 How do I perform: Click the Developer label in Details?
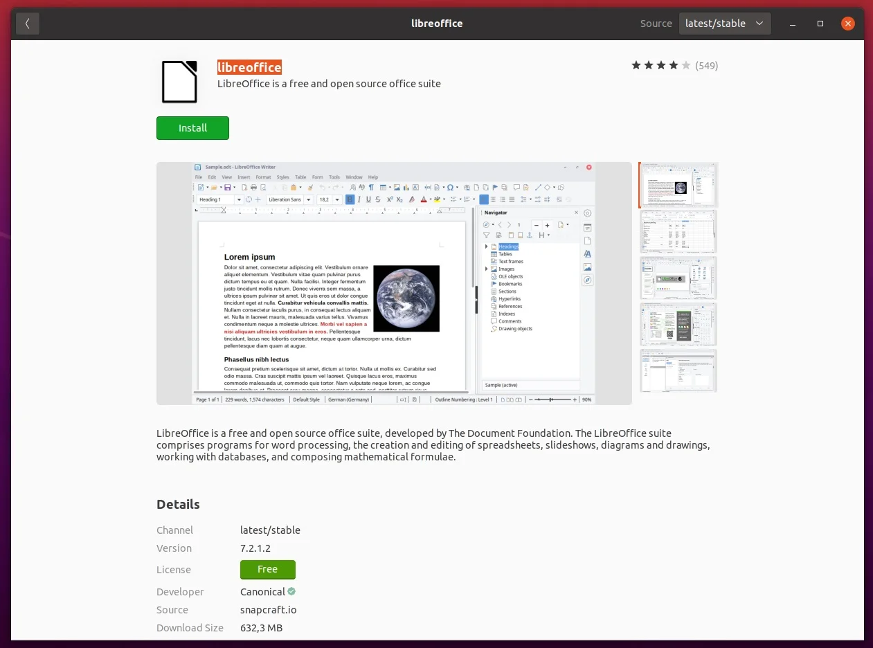pos(180,592)
